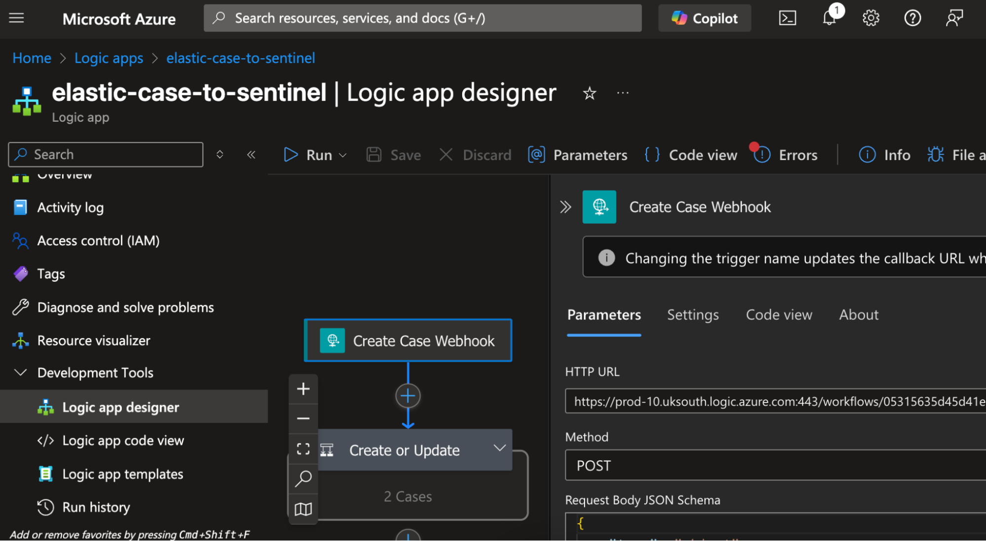Open the notifications bell
This screenshot has width=986, height=541.
(x=830, y=18)
